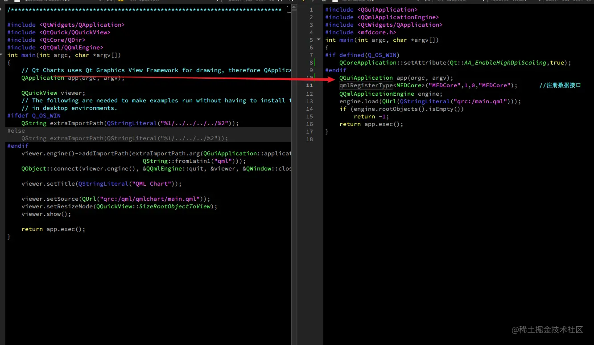Click the '#if defined(Q_OS_WIN)' directive

[x=363, y=55]
